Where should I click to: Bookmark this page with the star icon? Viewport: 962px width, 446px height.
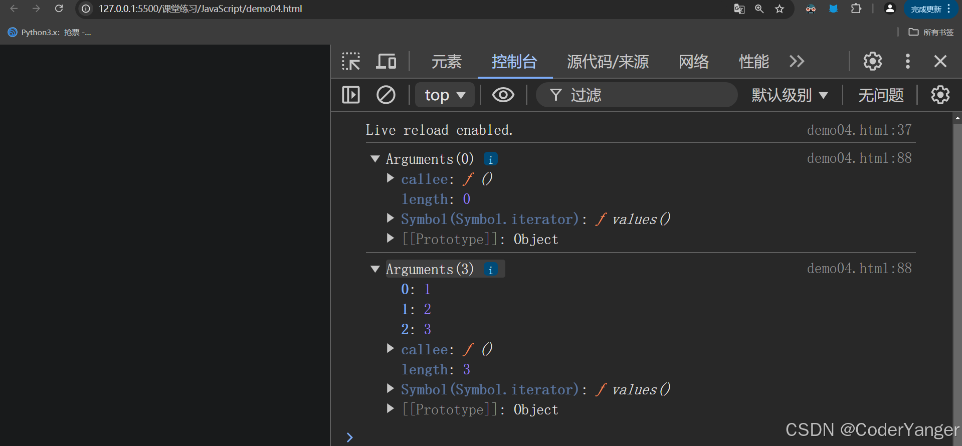(x=780, y=9)
